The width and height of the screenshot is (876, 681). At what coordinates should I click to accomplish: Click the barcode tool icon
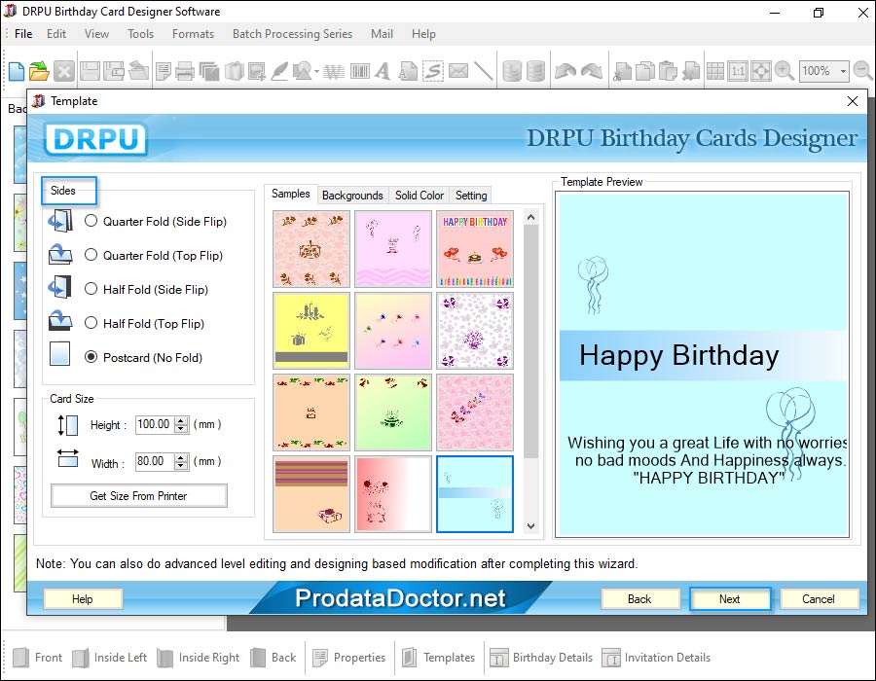point(360,71)
